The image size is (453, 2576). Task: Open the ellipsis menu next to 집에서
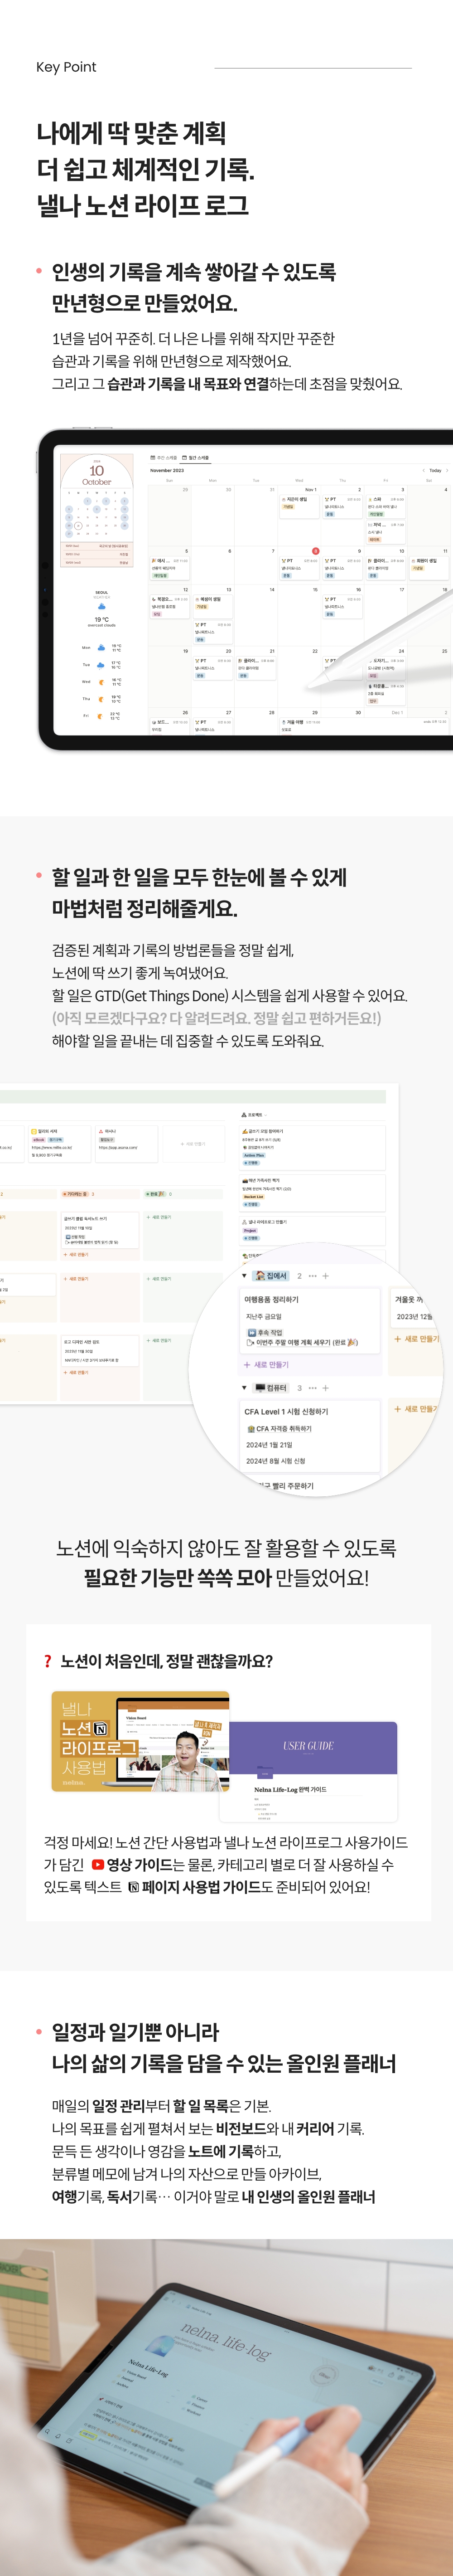pyautogui.click(x=312, y=1276)
